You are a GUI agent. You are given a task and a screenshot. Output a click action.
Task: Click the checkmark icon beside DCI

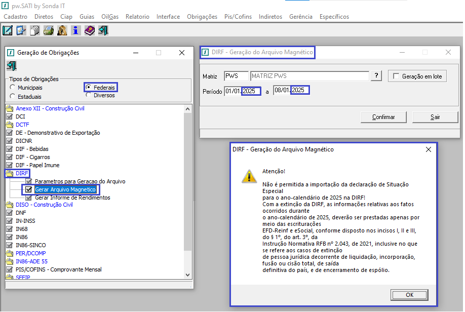coord(10,116)
